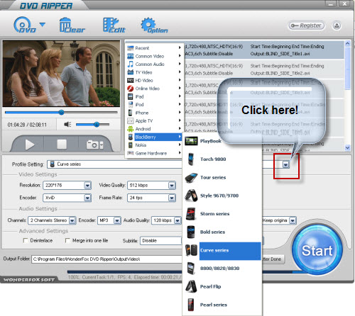355x316 pixels.
Task: Open the Common Video submenu
Action: point(154,56)
